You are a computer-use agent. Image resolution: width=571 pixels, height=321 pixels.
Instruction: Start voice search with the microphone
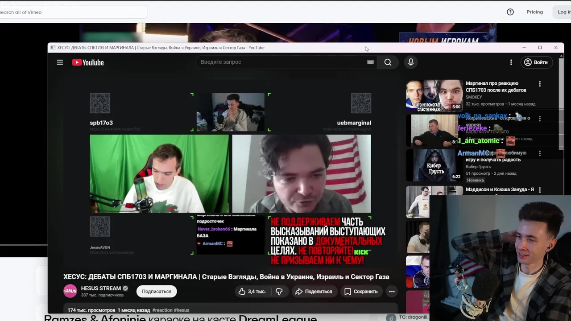click(411, 62)
